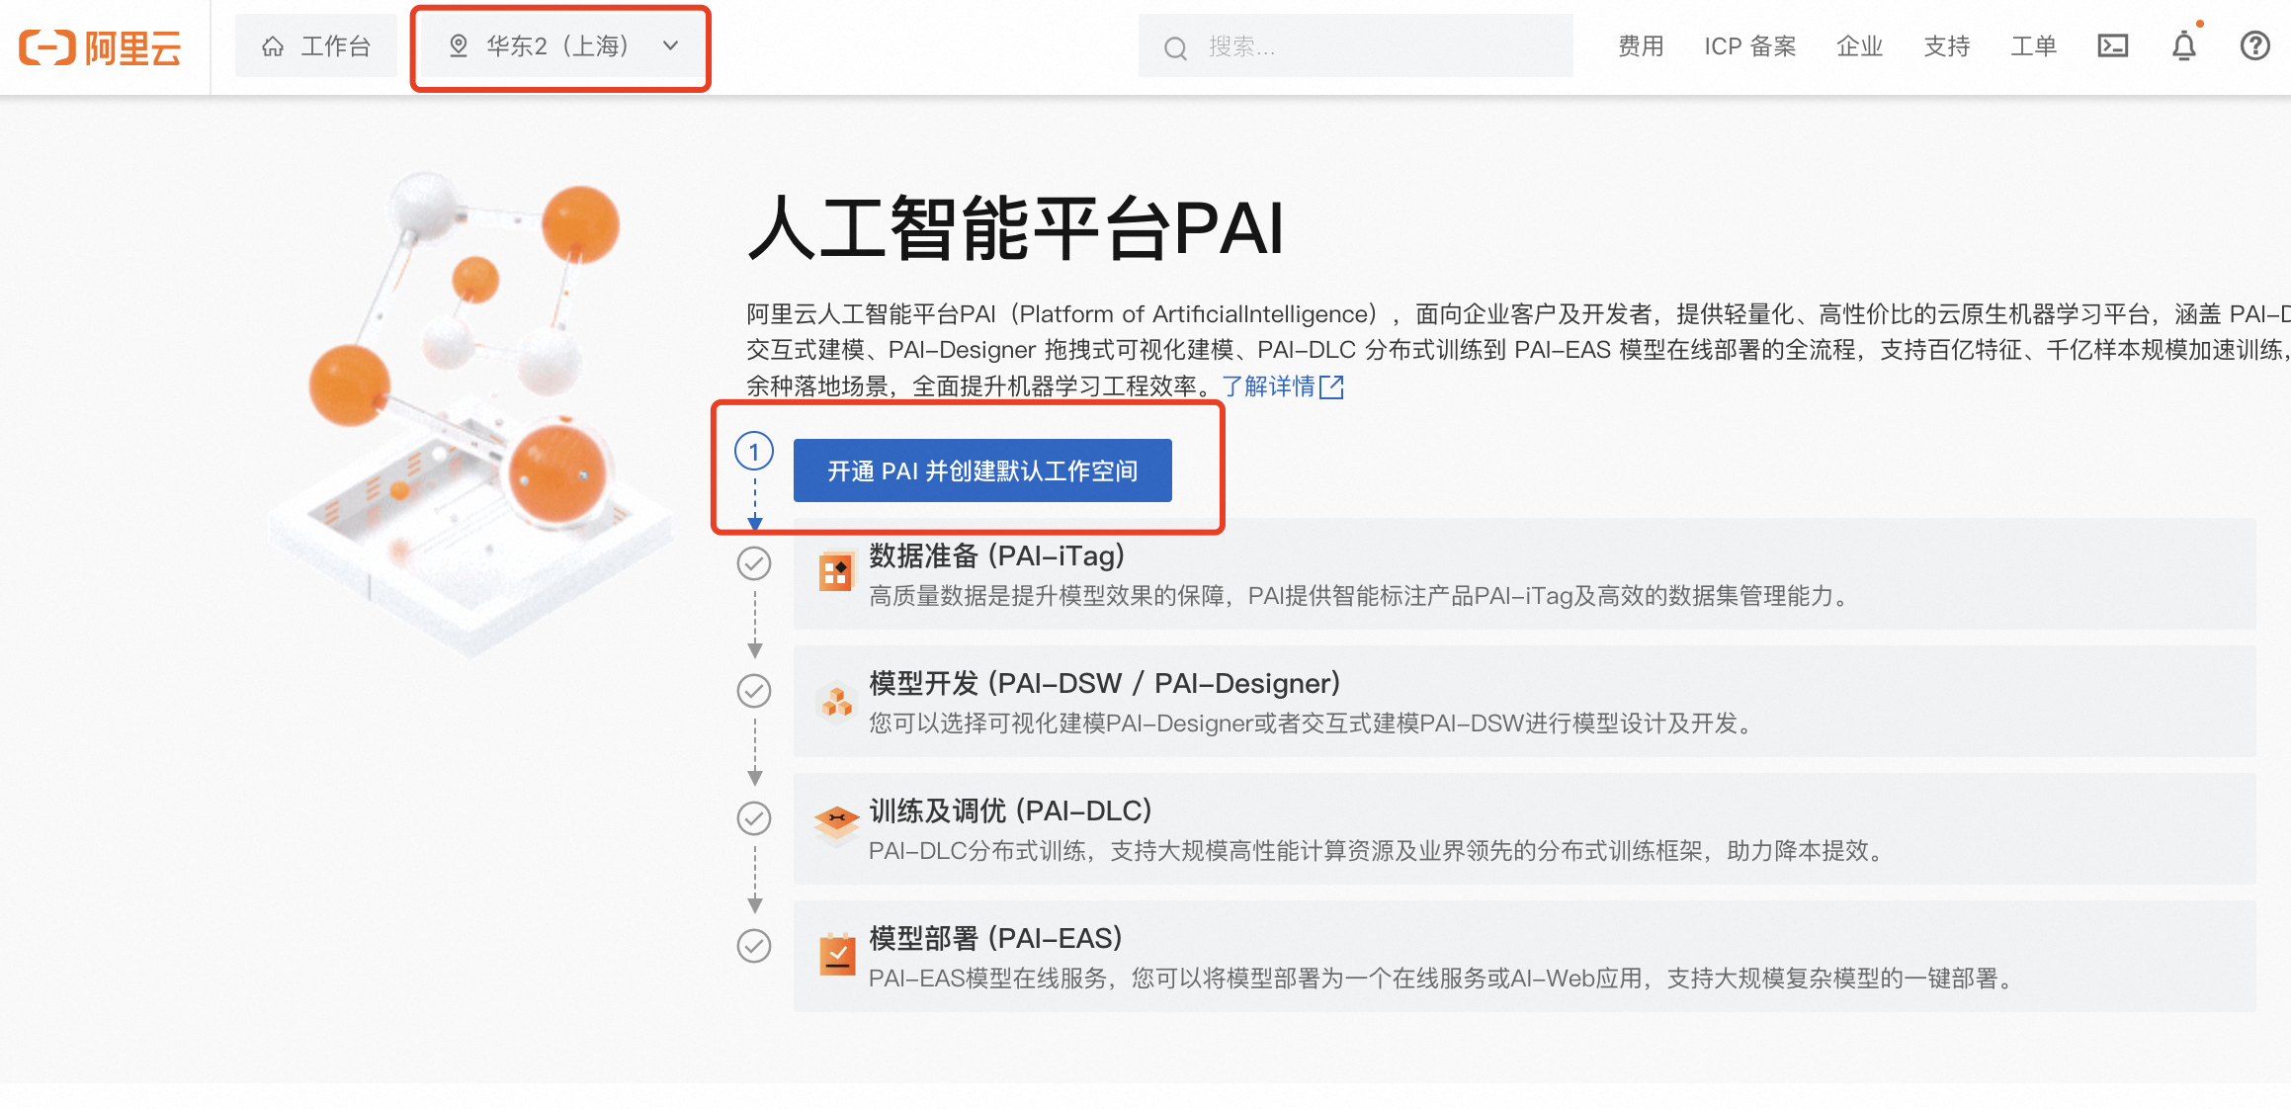Click the 人工智能平台PAI heading
The width and height of the screenshot is (2291, 1109).
[x=1015, y=229]
